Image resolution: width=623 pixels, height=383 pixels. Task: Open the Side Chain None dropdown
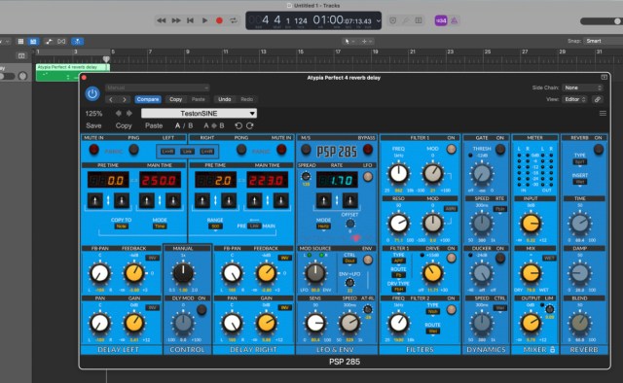point(582,87)
